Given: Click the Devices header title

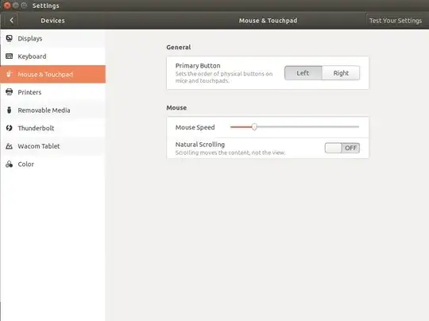Looking at the screenshot, I should pos(52,21).
